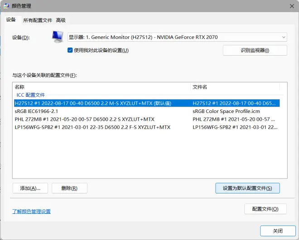The image size is (299, 240).
Task: Click the 配置文件(O) button
Action: [265, 209]
